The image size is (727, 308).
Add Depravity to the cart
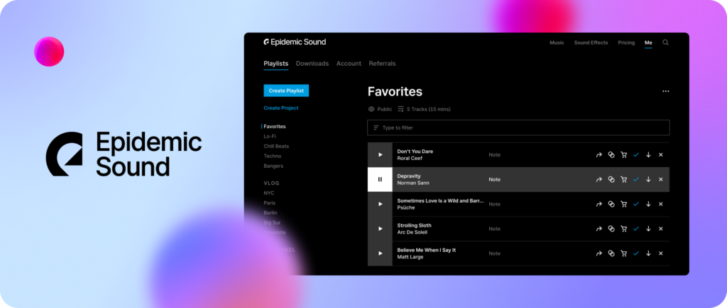pos(623,179)
